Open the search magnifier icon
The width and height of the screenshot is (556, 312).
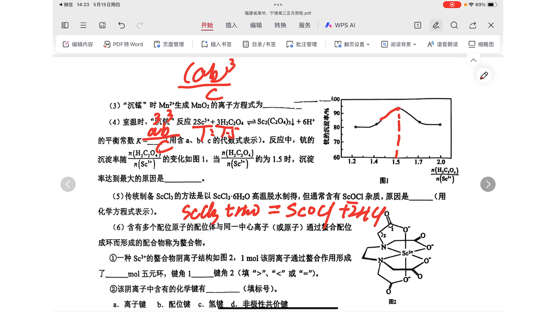pos(454,25)
